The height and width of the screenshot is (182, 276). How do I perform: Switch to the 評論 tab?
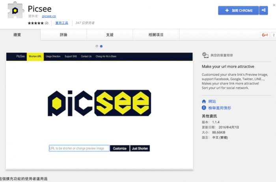[63, 35]
